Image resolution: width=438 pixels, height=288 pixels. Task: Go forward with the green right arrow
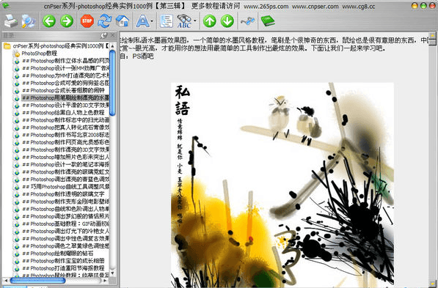[x=67, y=21]
